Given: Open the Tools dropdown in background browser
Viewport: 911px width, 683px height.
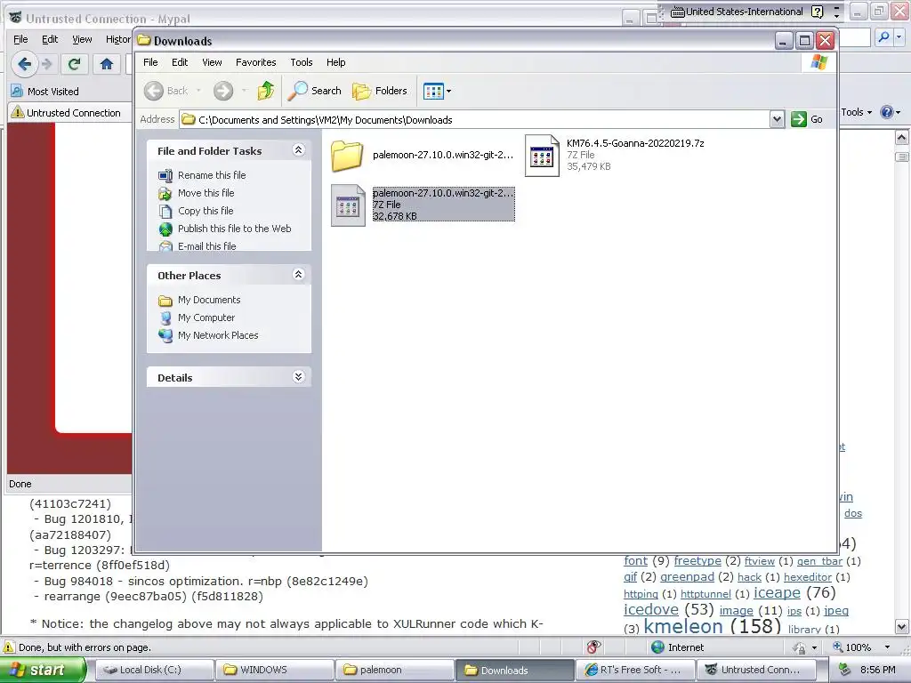Looking at the screenshot, I should 857,112.
